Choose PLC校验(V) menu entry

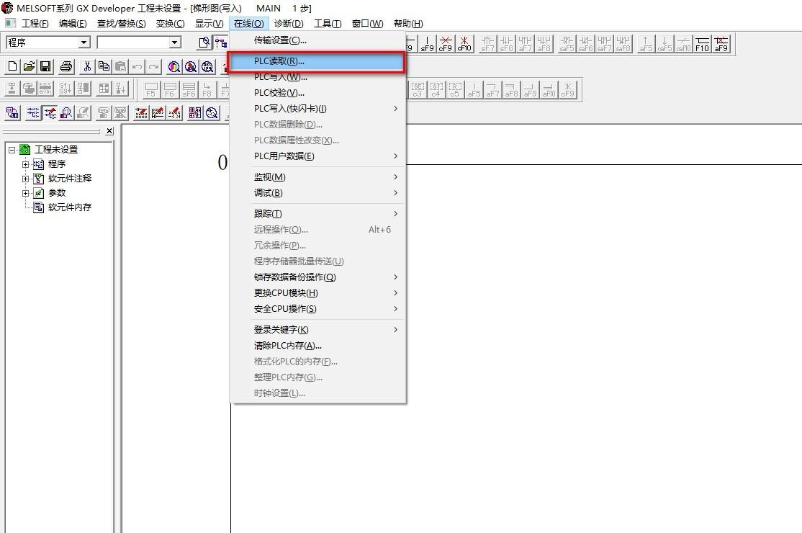click(317, 93)
